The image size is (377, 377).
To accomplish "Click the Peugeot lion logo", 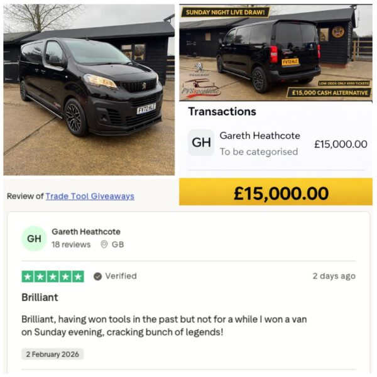I will pyautogui.click(x=199, y=67).
